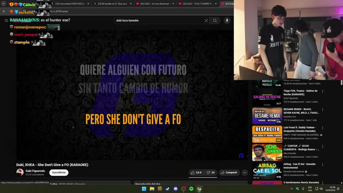Start voice search with the microphone icon
The height and width of the screenshot is (193, 343).
click(227, 21)
